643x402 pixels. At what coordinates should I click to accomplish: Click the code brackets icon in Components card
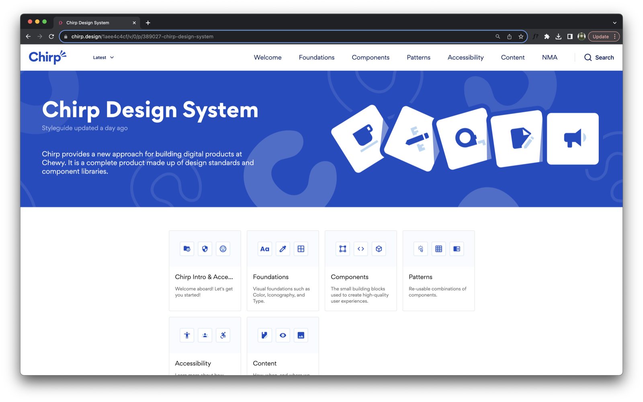click(x=361, y=249)
